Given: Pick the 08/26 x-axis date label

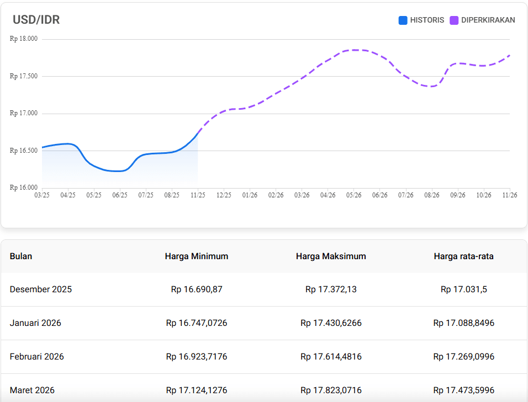Looking at the screenshot, I should tap(431, 195).
